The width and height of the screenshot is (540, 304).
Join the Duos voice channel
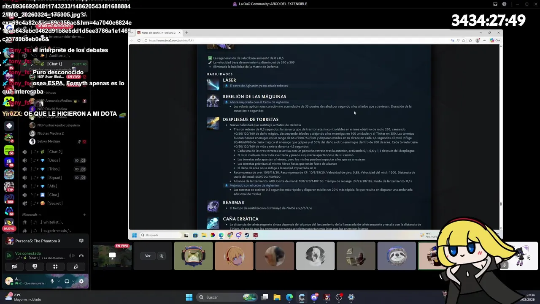54,160
